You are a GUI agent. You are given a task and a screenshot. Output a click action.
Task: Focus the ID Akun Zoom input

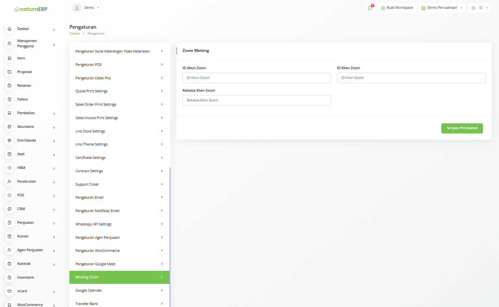click(257, 78)
